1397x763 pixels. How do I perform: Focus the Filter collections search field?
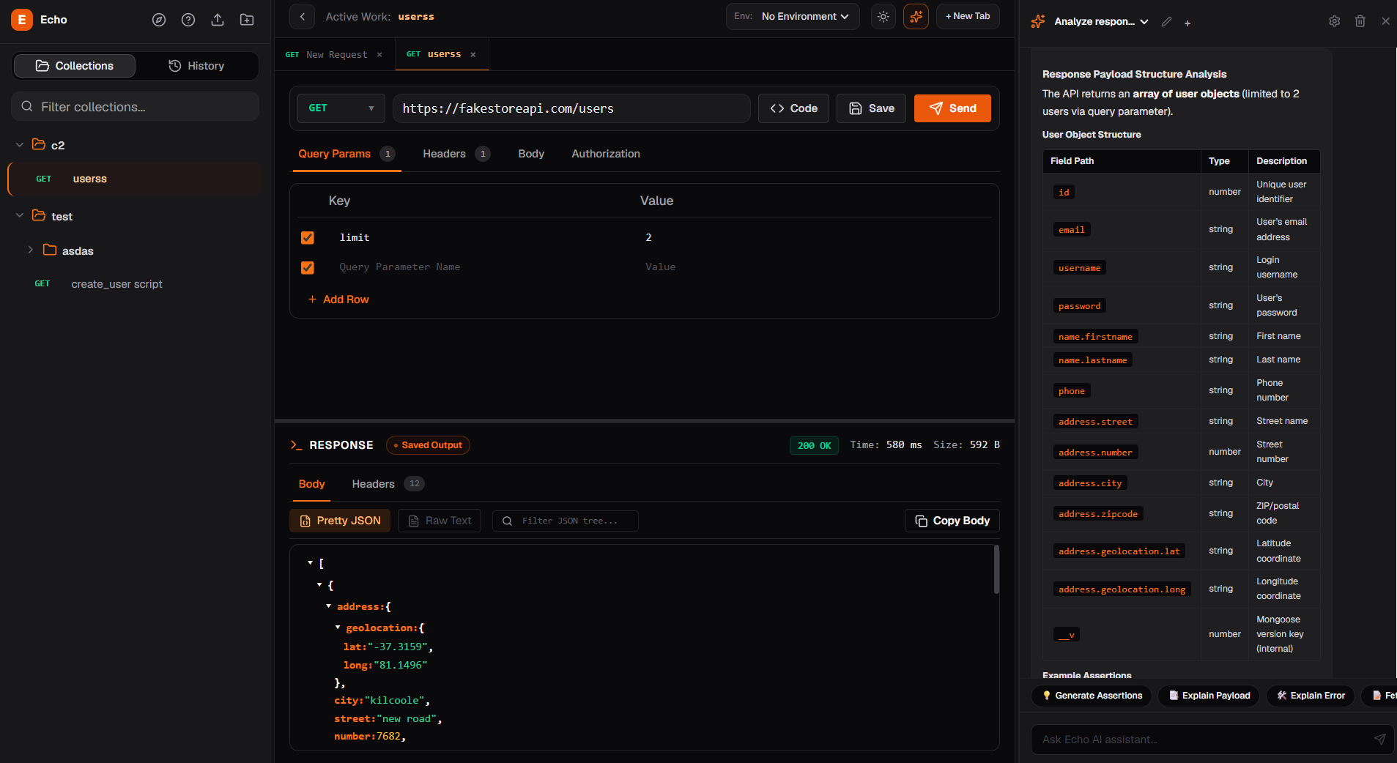(x=135, y=107)
